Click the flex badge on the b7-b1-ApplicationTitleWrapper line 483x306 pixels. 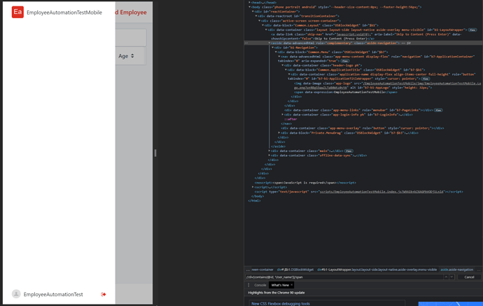tap(426, 79)
